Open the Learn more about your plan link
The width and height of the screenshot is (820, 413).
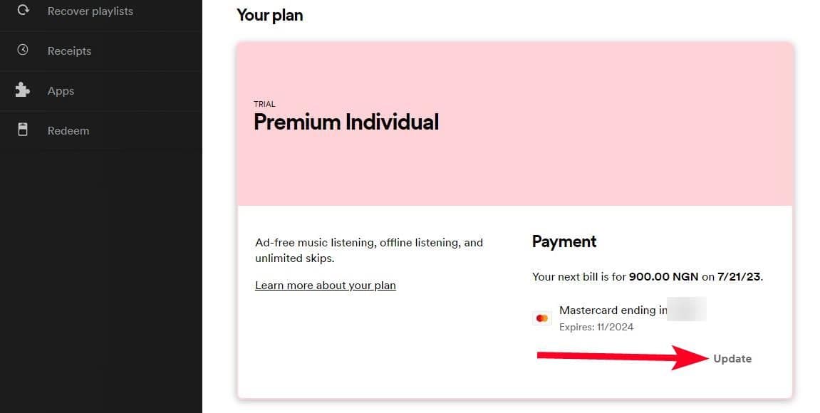point(326,286)
